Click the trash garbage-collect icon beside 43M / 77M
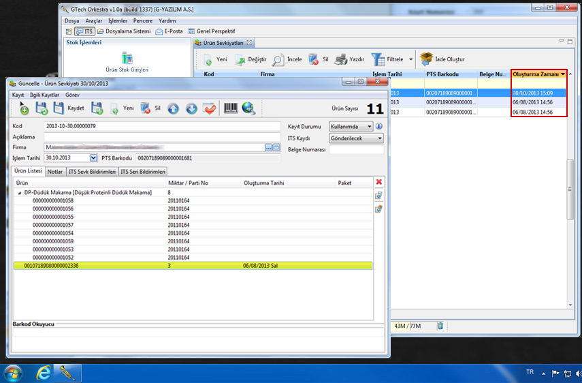Image resolution: width=582 pixels, height=383 pixels. pyautogui.click(x=440, y=326)
